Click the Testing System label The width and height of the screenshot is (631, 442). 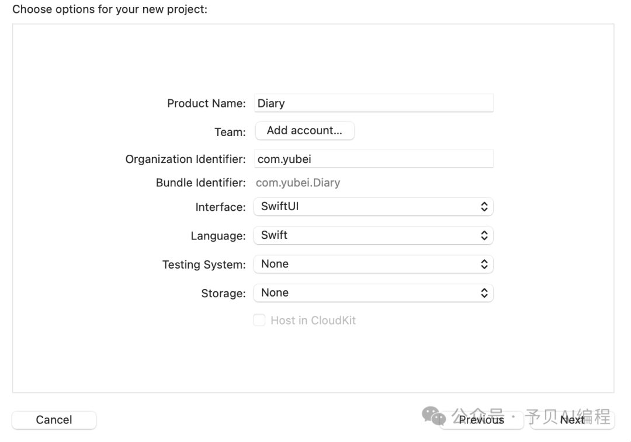pyautogui.click(x=204, y=264)
